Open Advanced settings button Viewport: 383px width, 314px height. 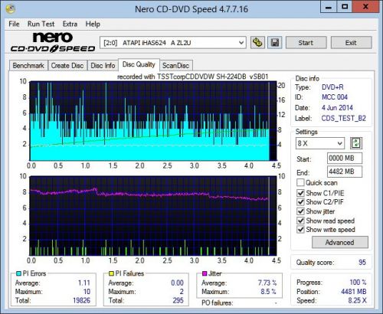(340, 242)
